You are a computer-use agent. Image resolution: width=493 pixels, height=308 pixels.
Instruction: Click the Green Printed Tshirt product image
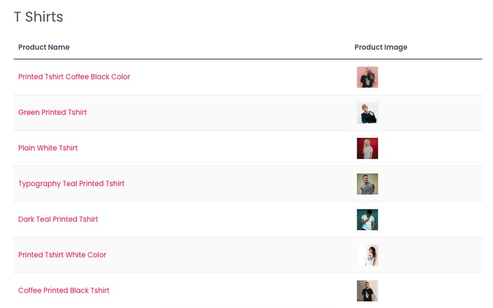[x=367, y=113]
